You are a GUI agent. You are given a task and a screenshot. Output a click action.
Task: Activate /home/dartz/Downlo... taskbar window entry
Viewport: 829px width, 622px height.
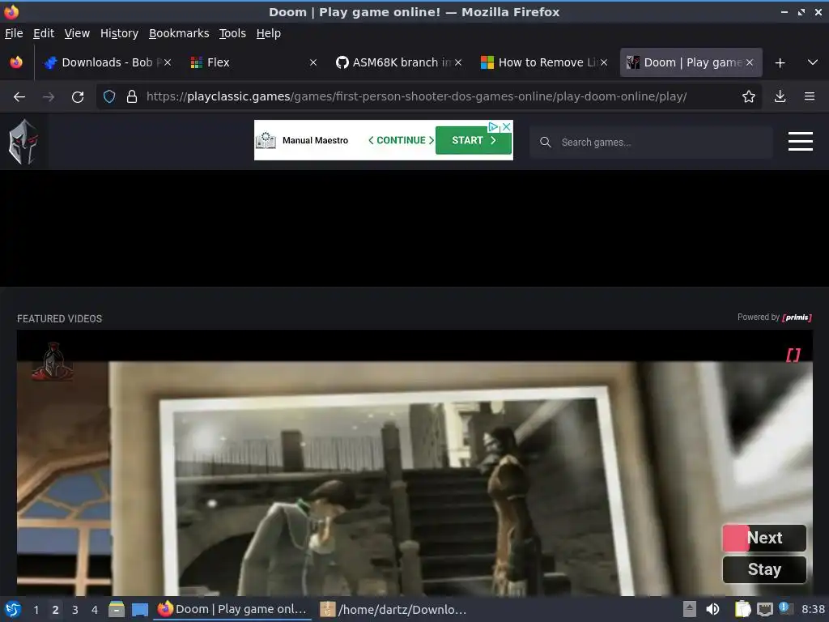394,610
